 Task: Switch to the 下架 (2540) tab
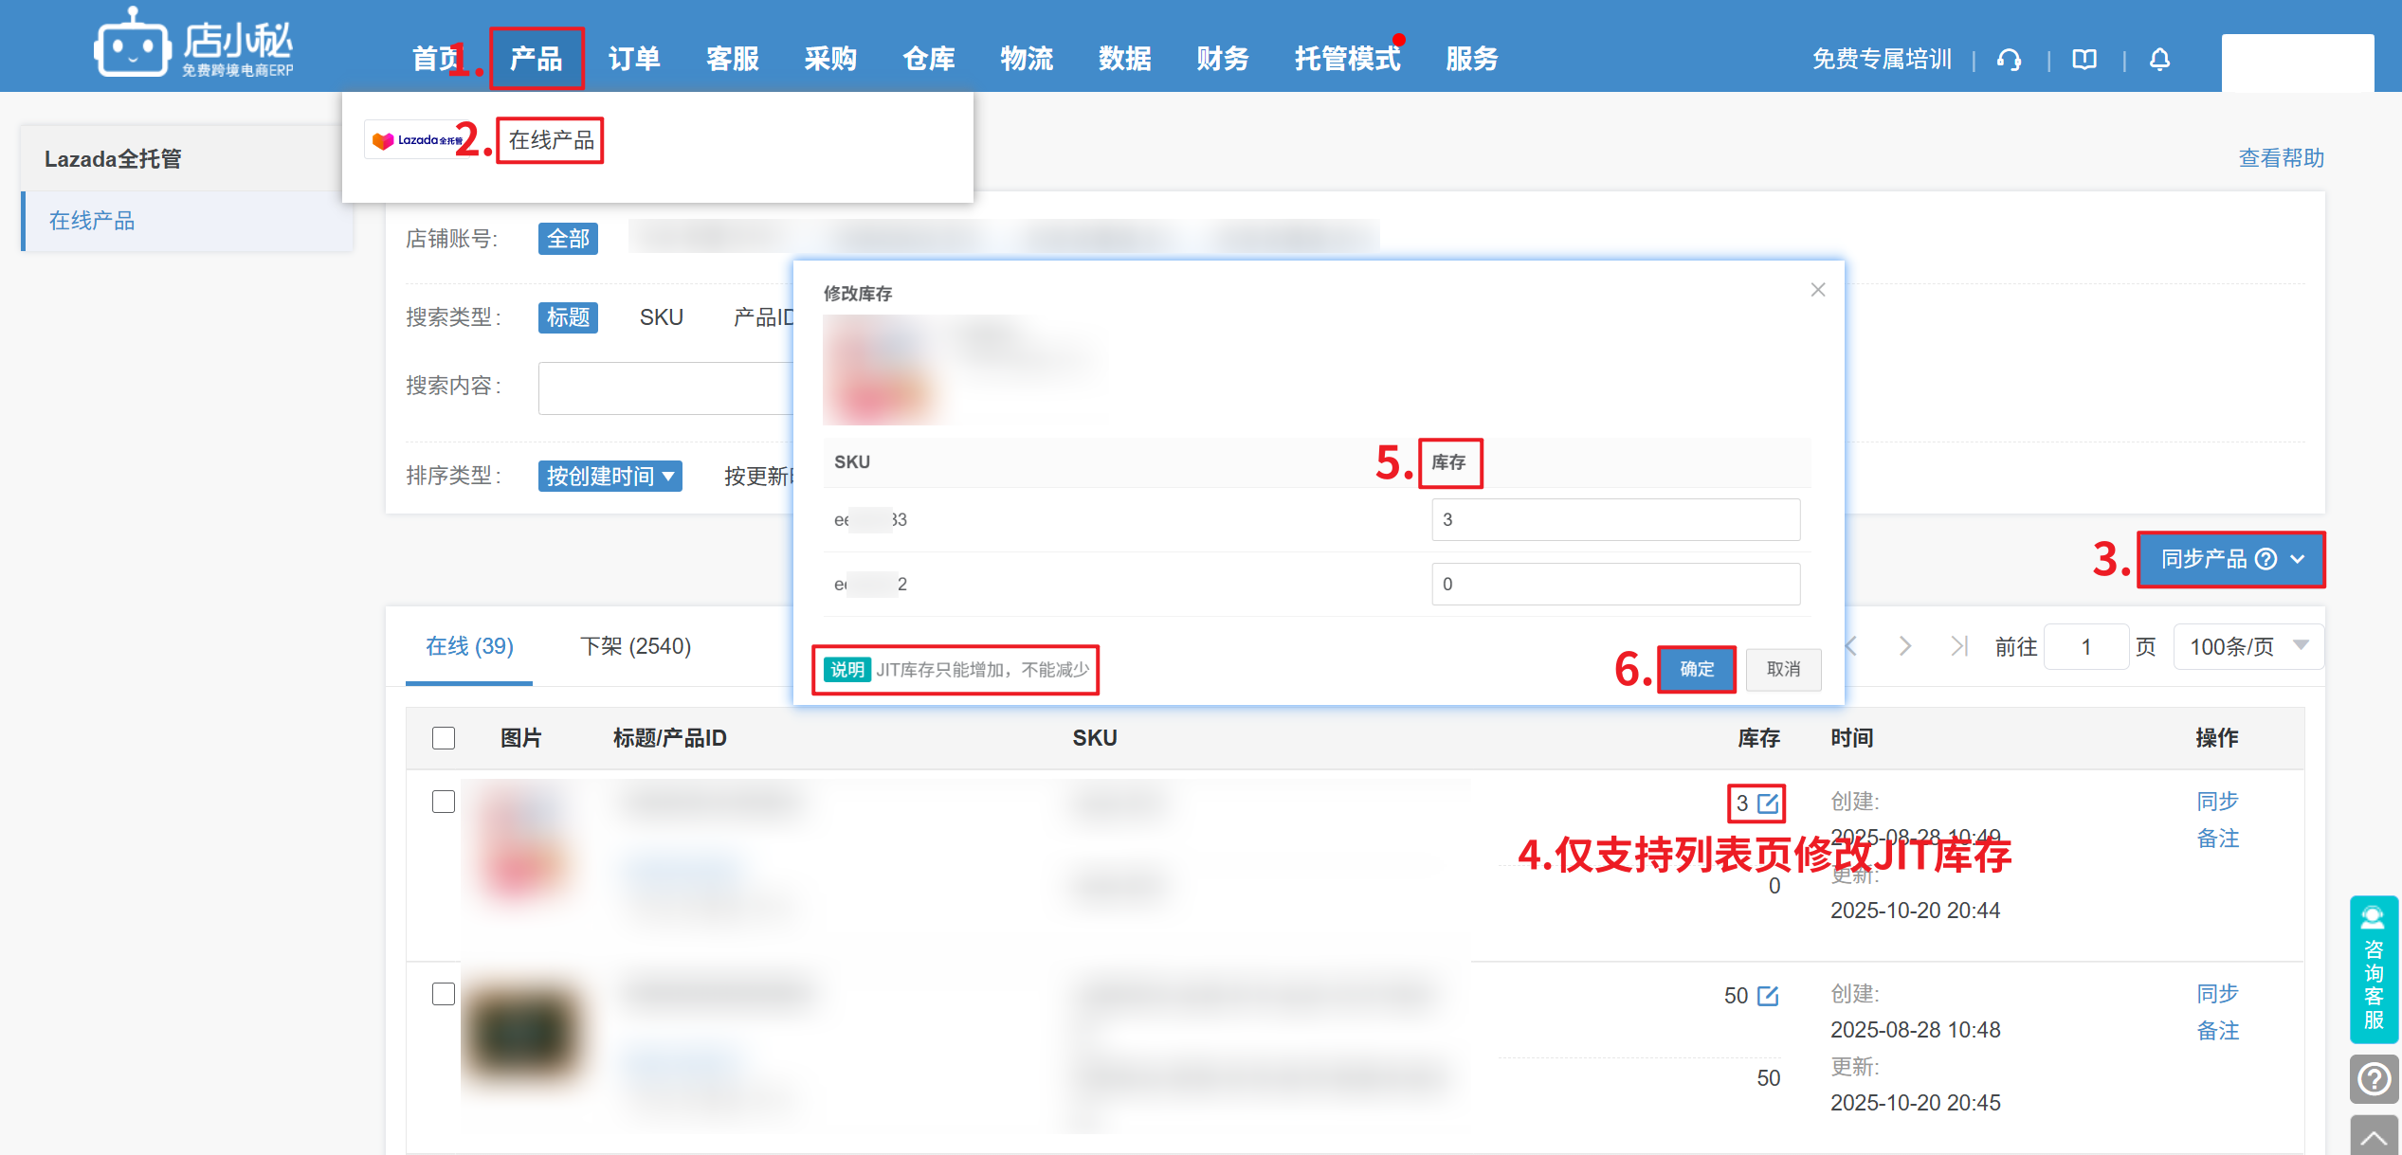635,646
